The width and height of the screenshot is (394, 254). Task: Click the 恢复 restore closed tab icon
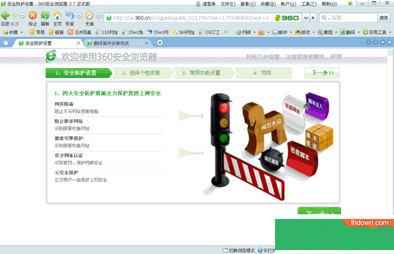click(69, 16)
